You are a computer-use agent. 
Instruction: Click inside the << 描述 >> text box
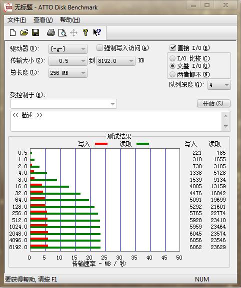pos(116,121)
